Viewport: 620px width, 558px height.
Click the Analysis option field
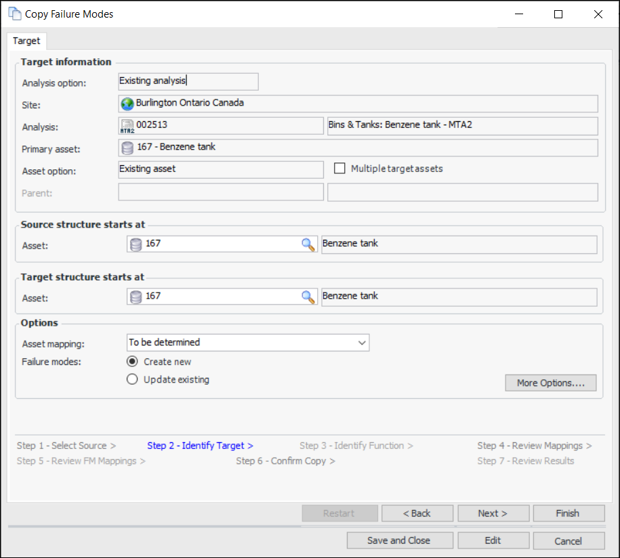[188, 81]
